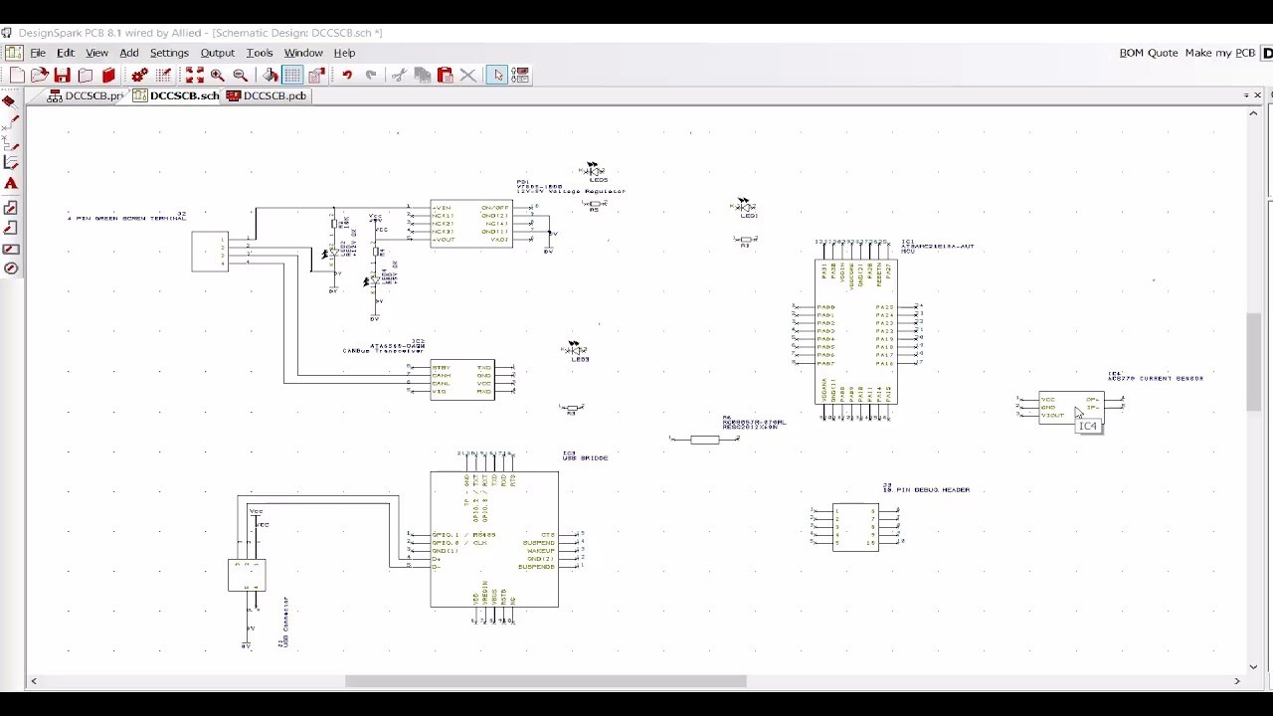Open the Edit menu

(x=66, y=53)
